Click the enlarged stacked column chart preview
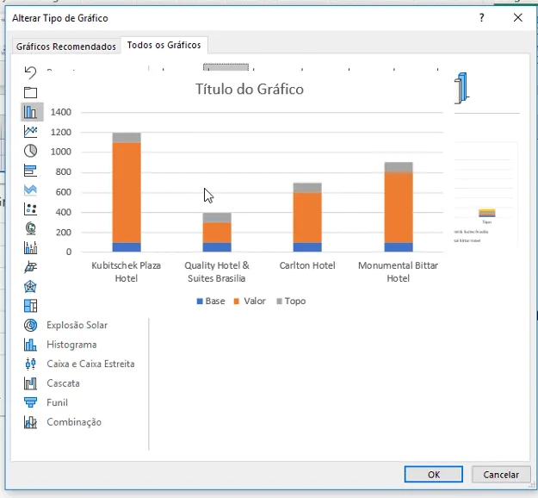The width and height of the screenshot is (538, 498). click(245, 192)
